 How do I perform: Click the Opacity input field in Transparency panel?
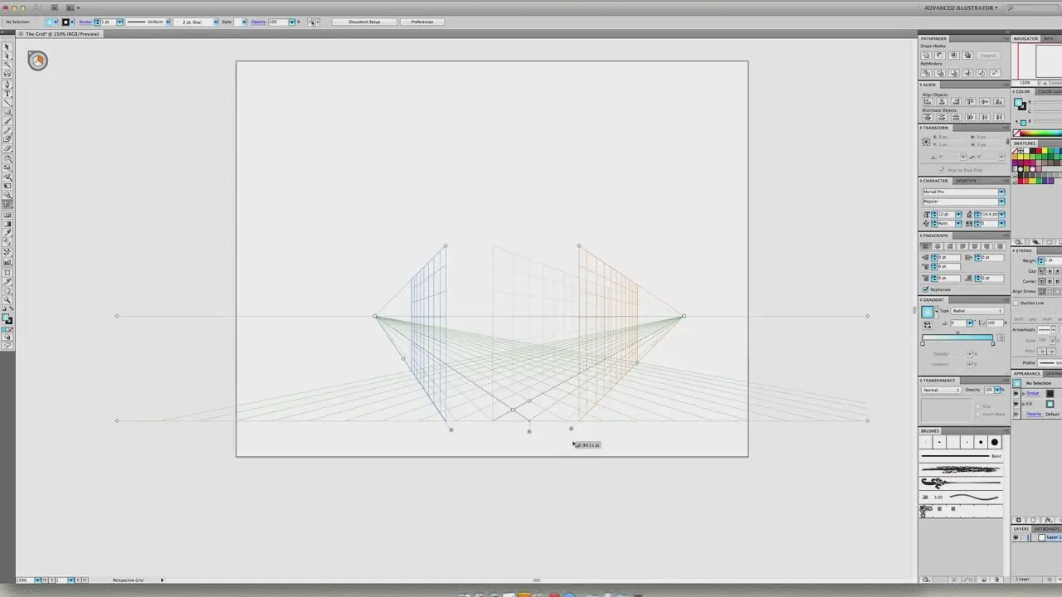tap(989, 390)
